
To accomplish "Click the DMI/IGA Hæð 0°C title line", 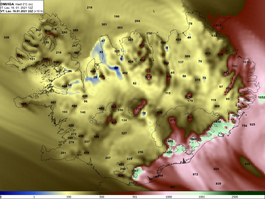I will pos(16,4).
